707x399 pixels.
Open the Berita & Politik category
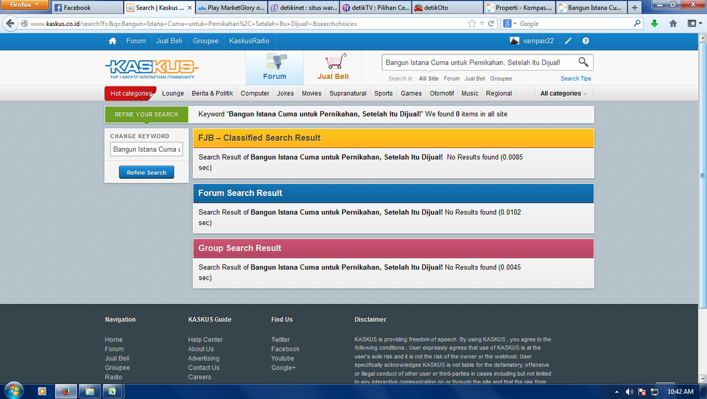click(x=213, y=93)
